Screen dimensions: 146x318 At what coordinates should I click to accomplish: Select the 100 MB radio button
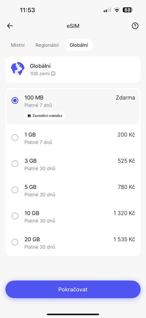click(15, 100)
